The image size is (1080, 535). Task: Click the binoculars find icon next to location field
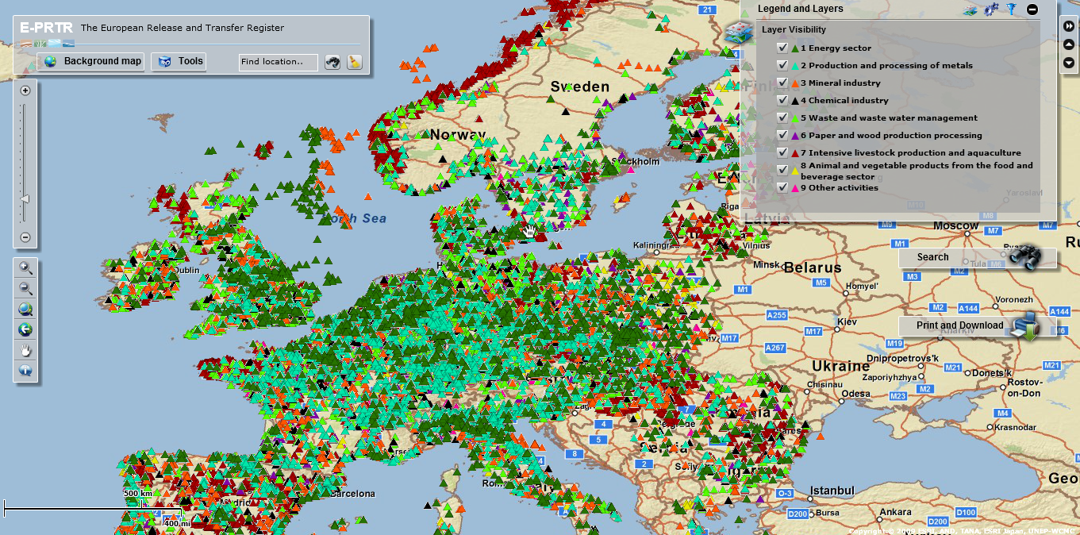(332, 62)
